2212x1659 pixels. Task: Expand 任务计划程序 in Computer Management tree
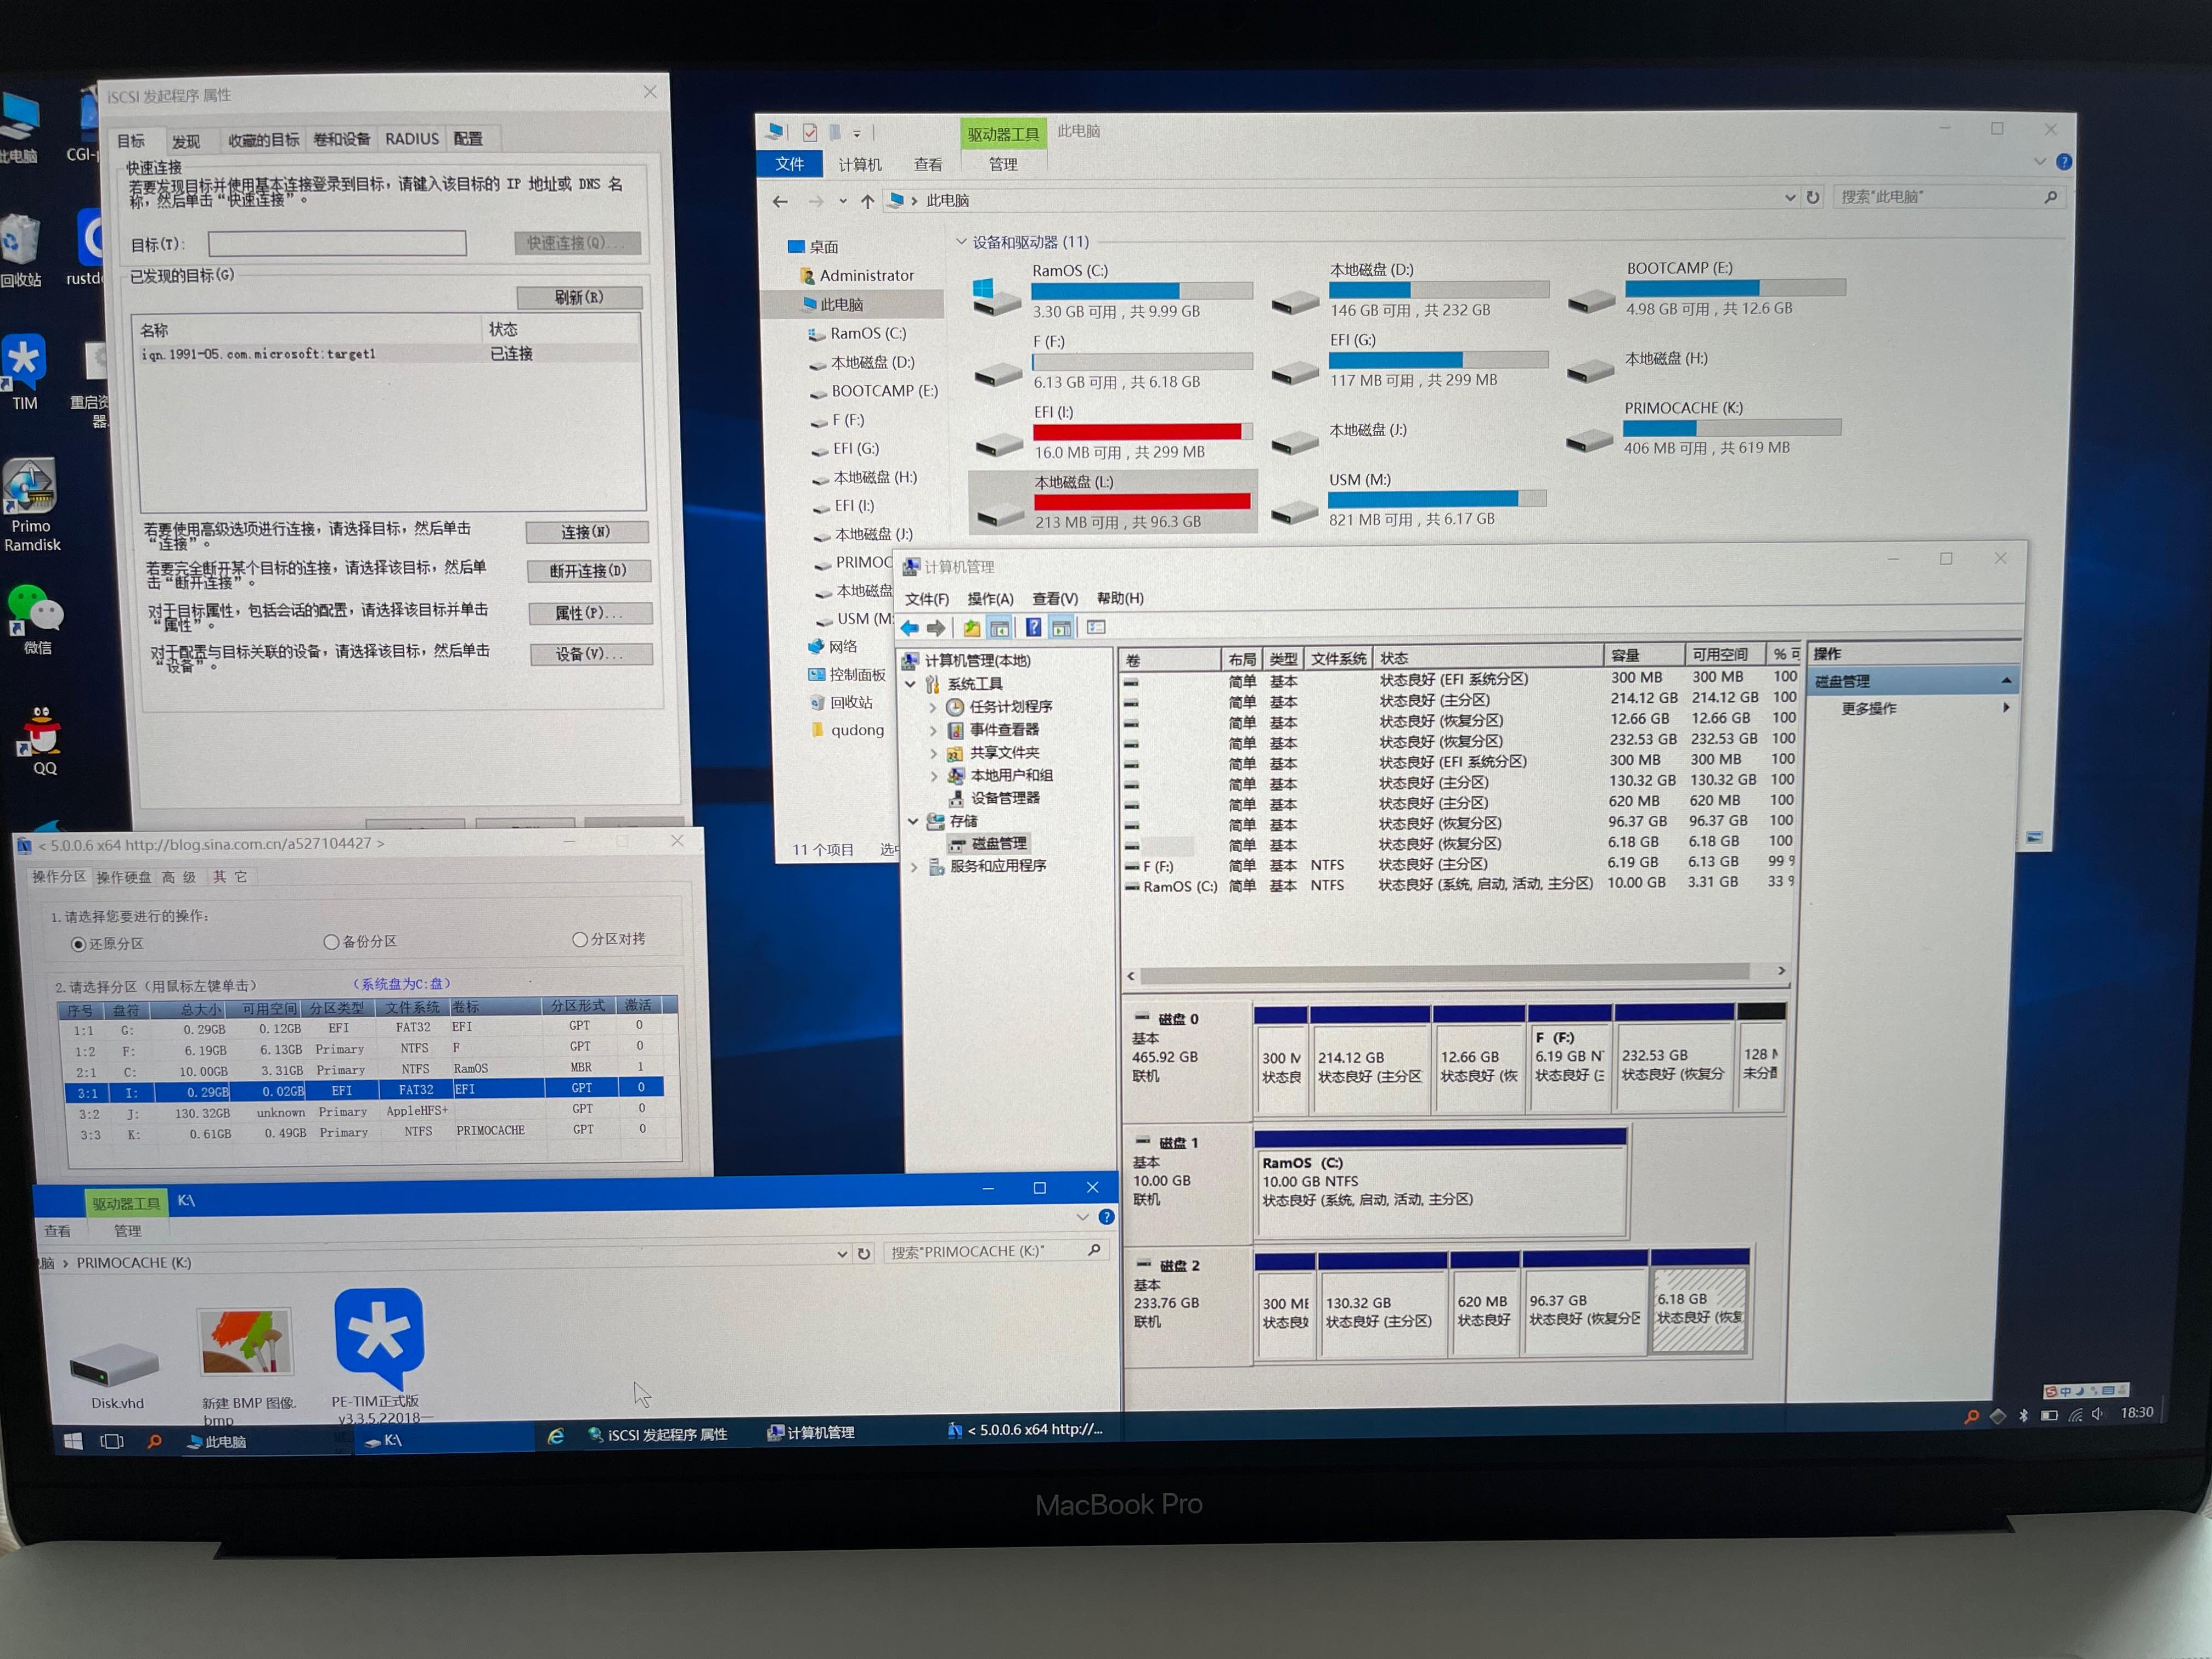click(933, 707)
